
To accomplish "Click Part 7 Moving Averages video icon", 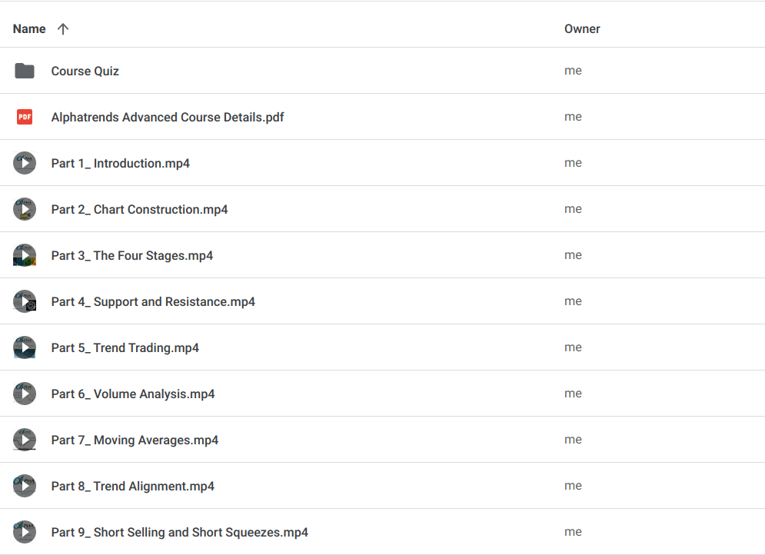I will (x=25, y=440).
